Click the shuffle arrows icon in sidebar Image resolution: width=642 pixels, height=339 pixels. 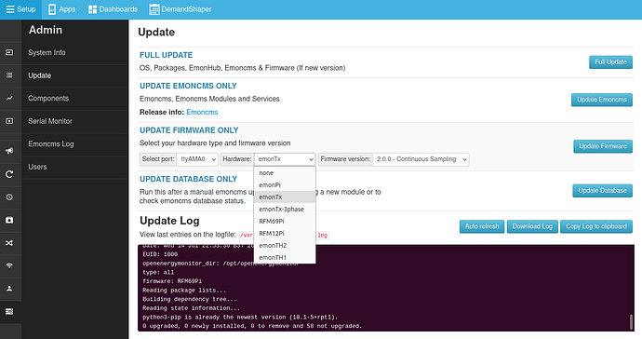pos(9,243)
